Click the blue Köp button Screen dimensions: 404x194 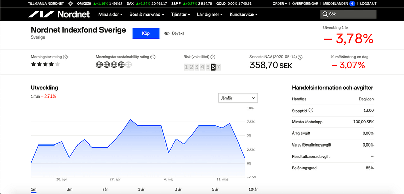point(146,33)
